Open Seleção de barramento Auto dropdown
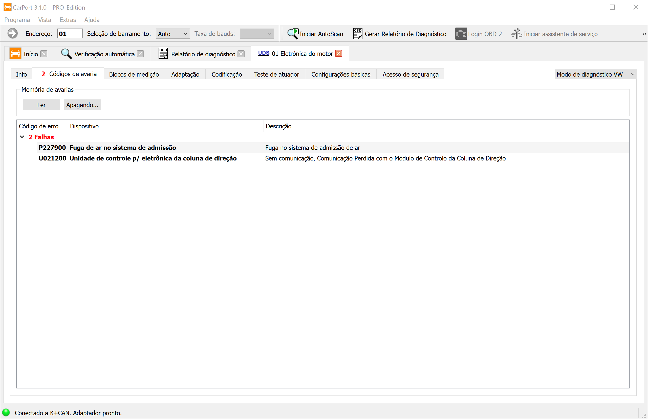 coord(172,34)
